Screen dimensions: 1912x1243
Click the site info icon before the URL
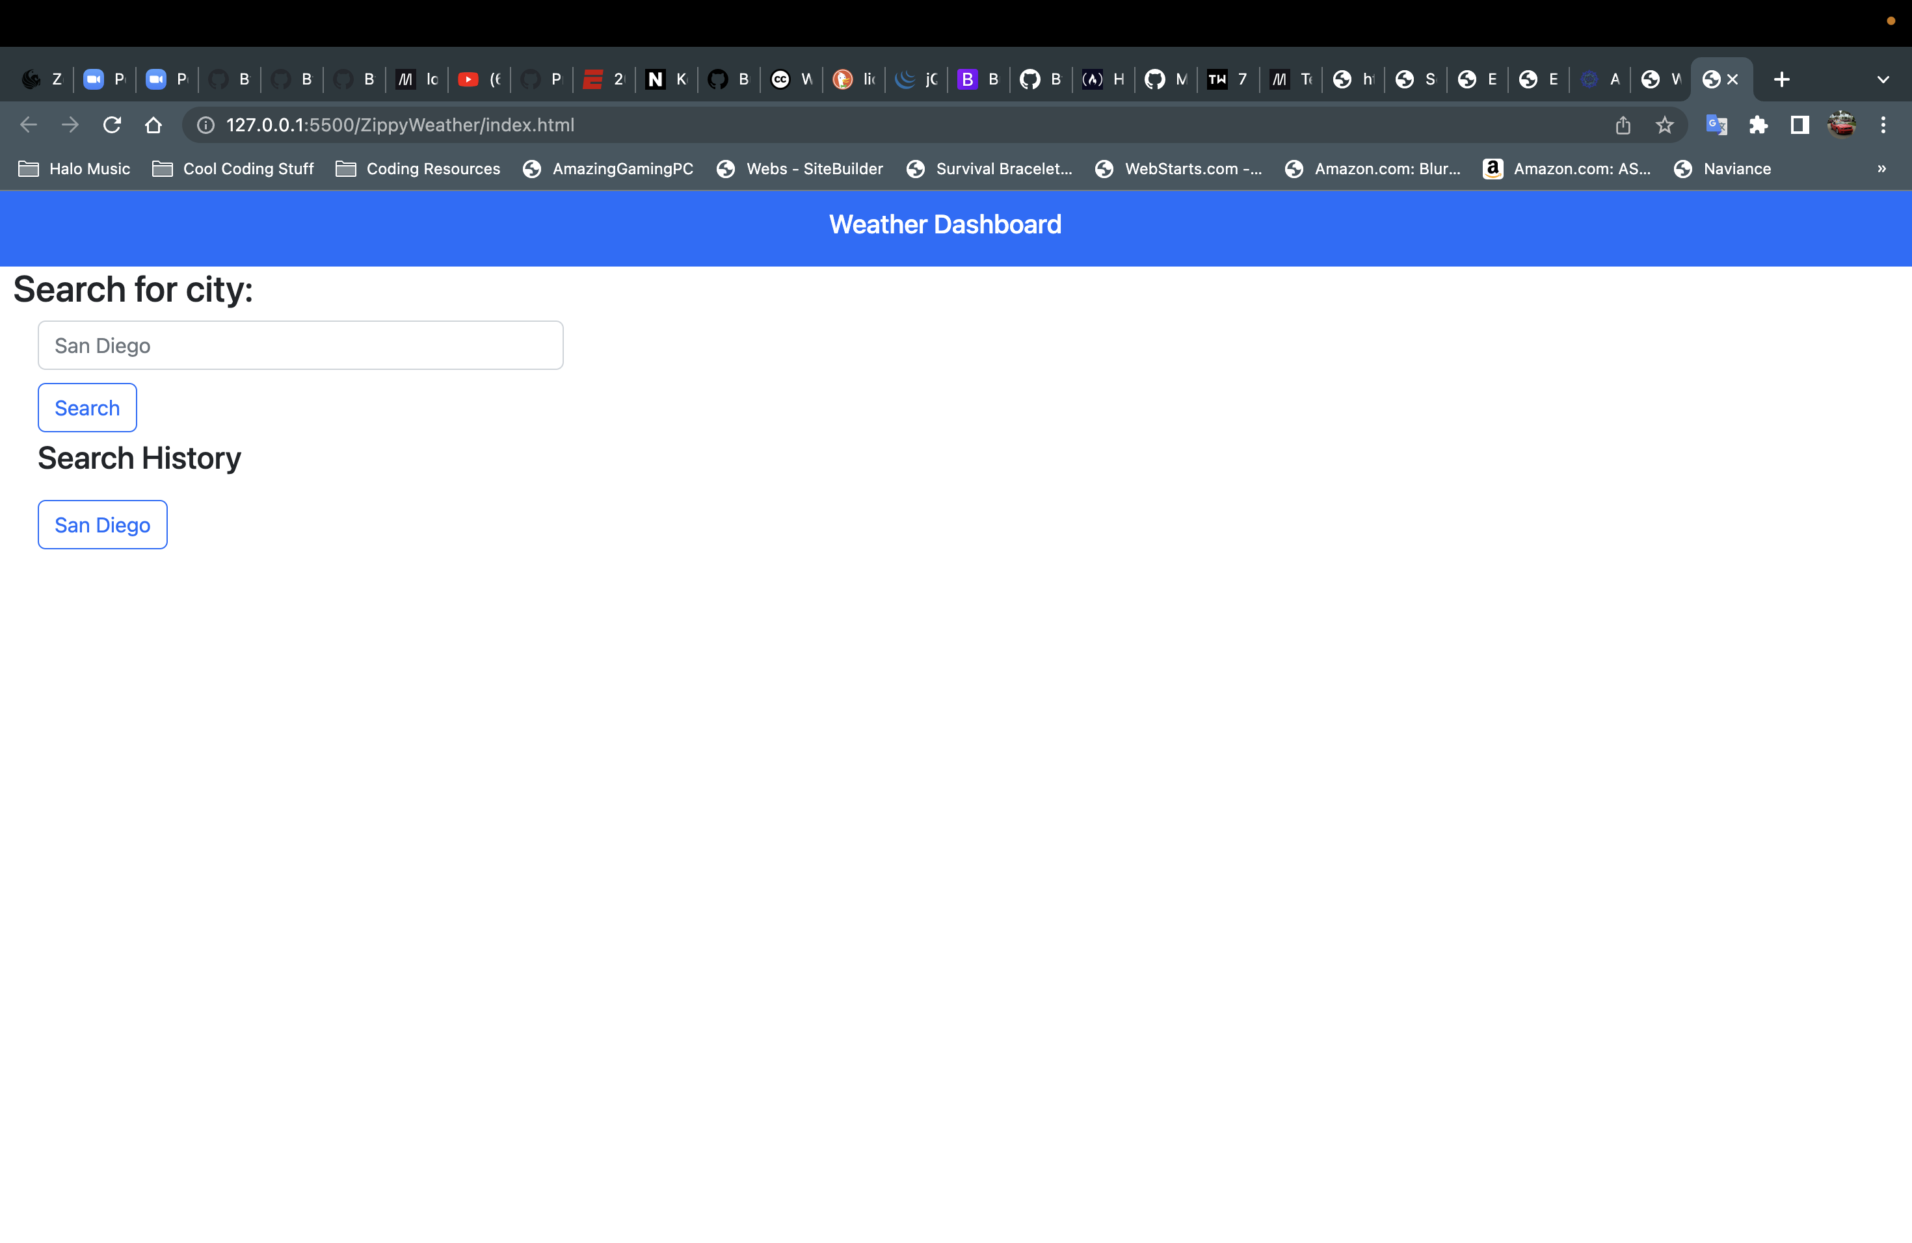pyautogui.click(x=206, y=124)
